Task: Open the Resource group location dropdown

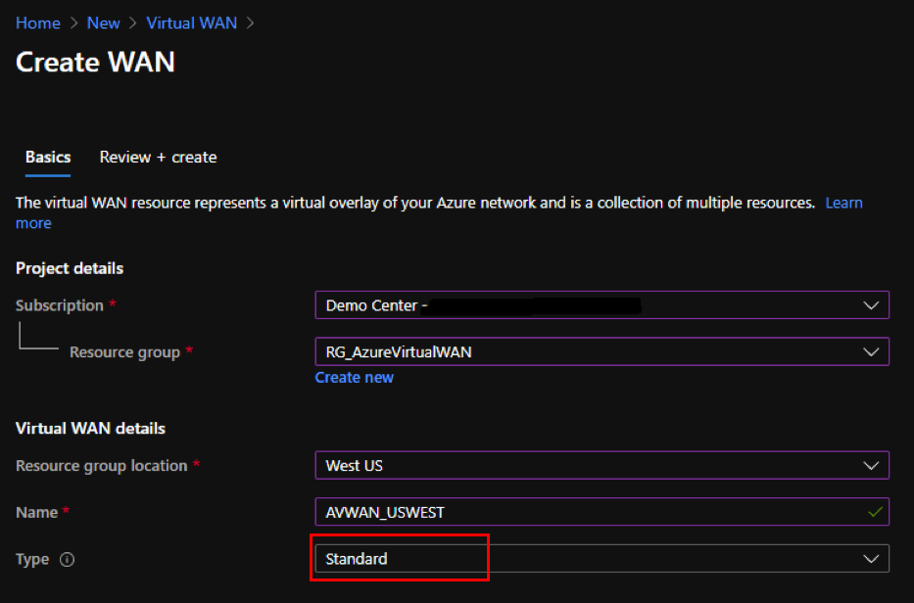Action: click(602, 466)
